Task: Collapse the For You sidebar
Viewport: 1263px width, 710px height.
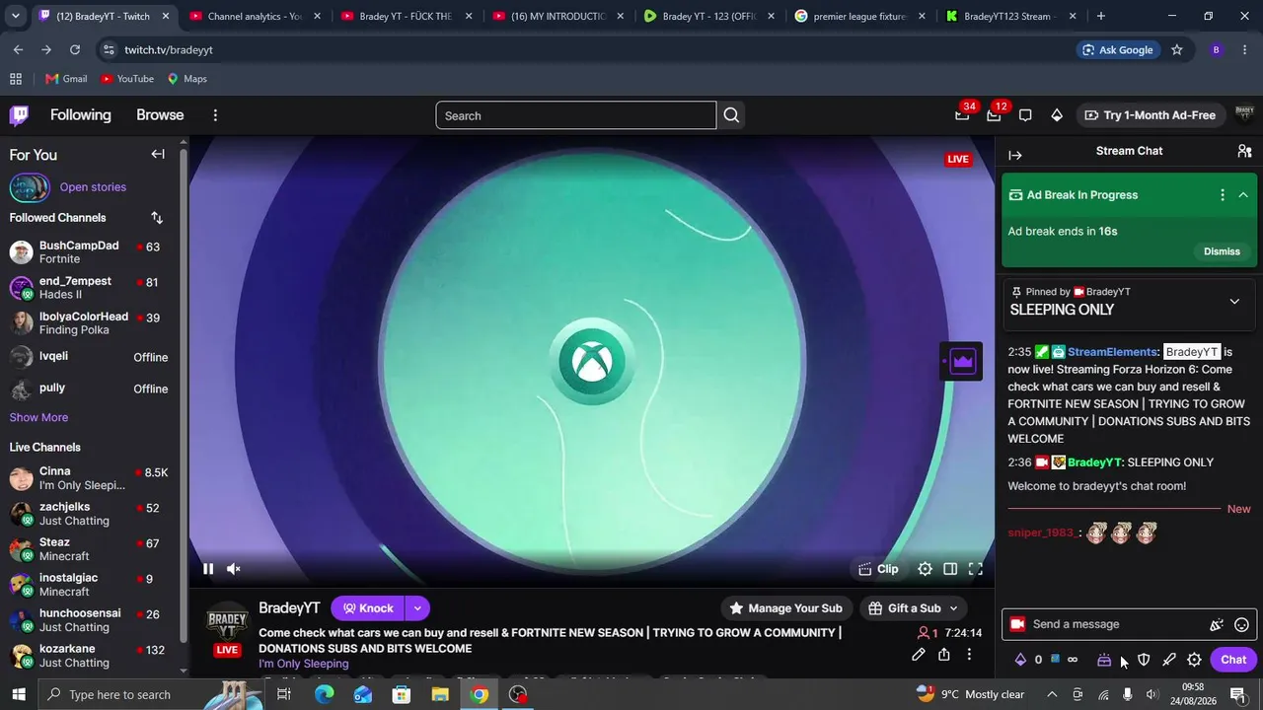Action: [x=158, y=154]
